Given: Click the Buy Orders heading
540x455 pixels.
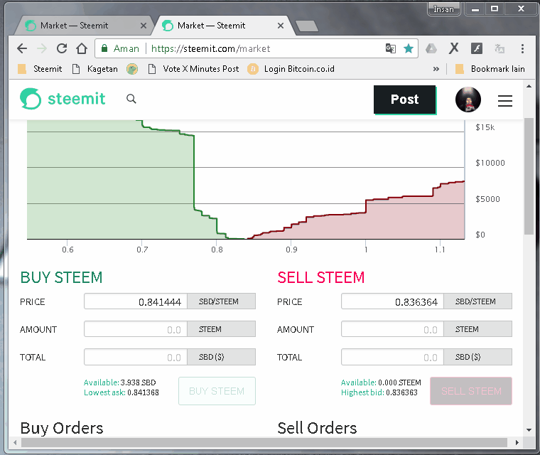Looking at the screenshot, I should (62, 428).
